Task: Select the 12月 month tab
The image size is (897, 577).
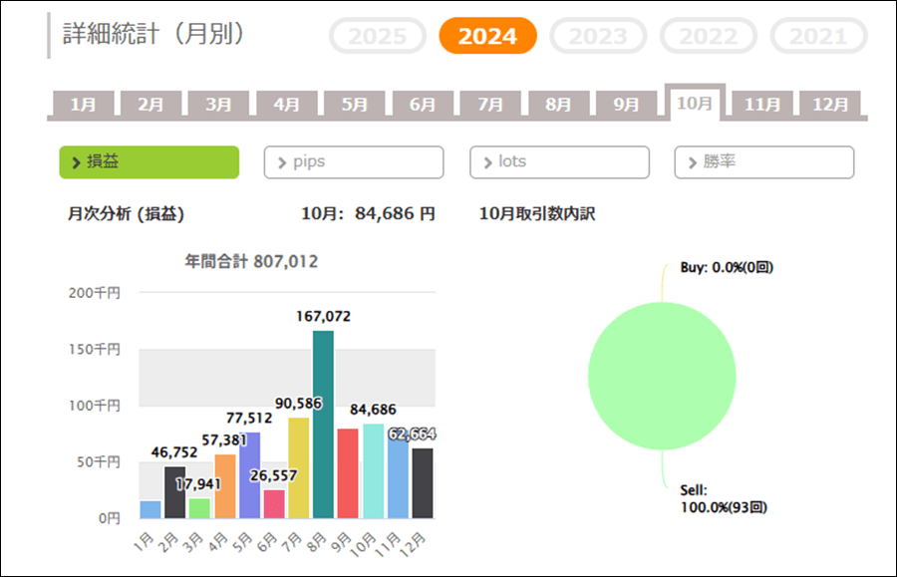Action: (x=830, y=104)
